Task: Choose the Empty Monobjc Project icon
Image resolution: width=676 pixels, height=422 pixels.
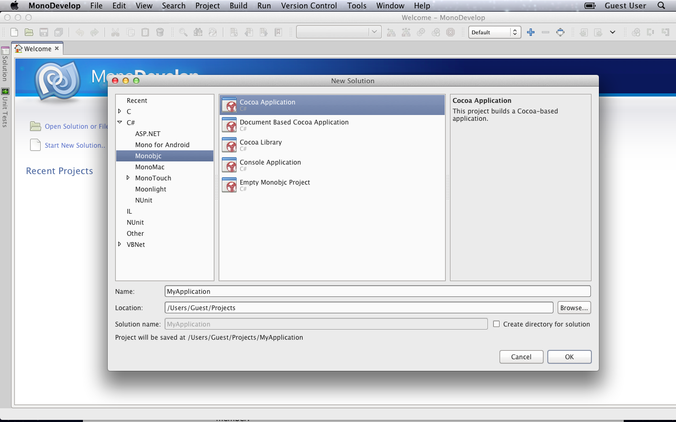Action: point(229,185)
